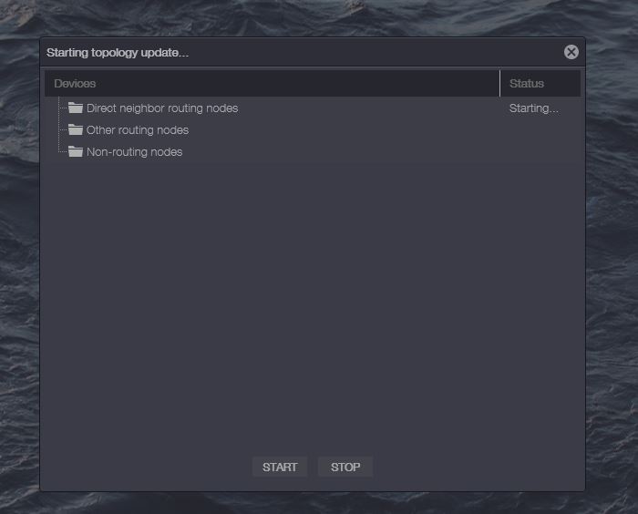Screen dimensions: 638x514
Task: Click the Starting topology update title text
Action: click(118, 53)
